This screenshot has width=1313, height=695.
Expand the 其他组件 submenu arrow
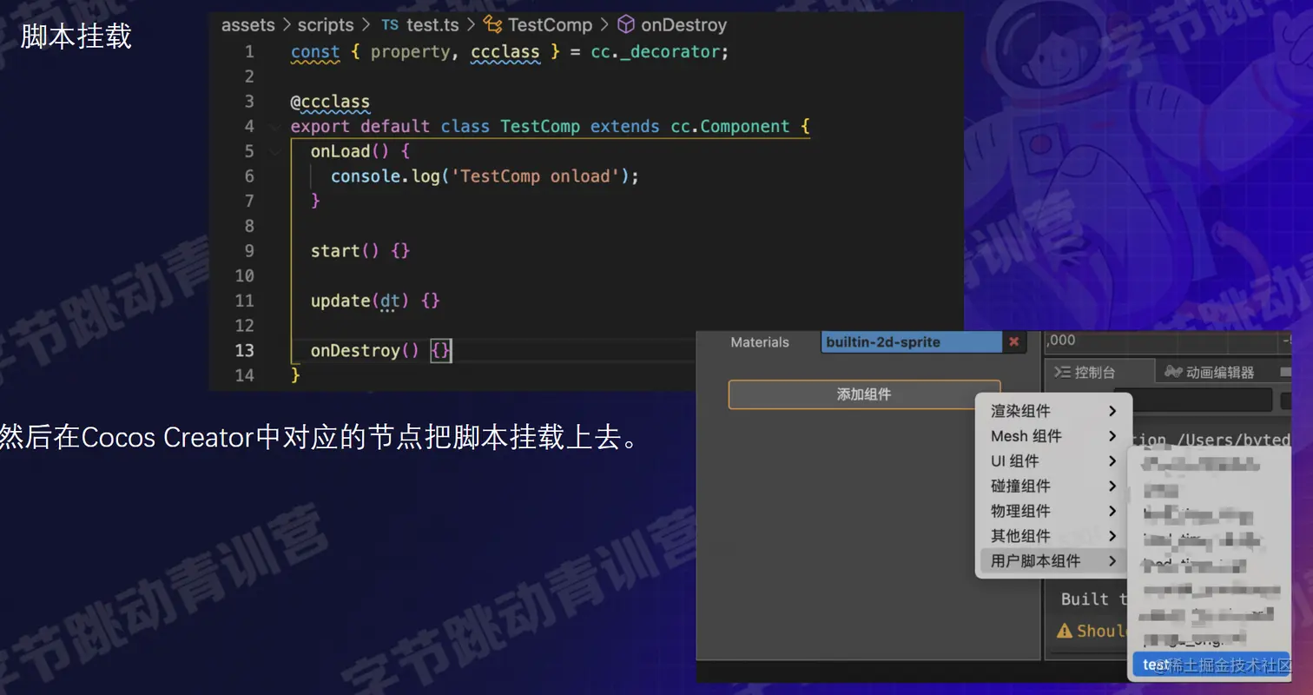[x=1112, y=536]
